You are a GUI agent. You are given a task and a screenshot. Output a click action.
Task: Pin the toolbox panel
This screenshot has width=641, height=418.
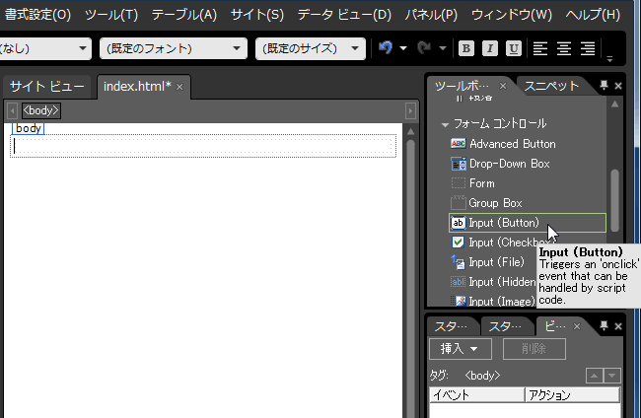point(604,86)
